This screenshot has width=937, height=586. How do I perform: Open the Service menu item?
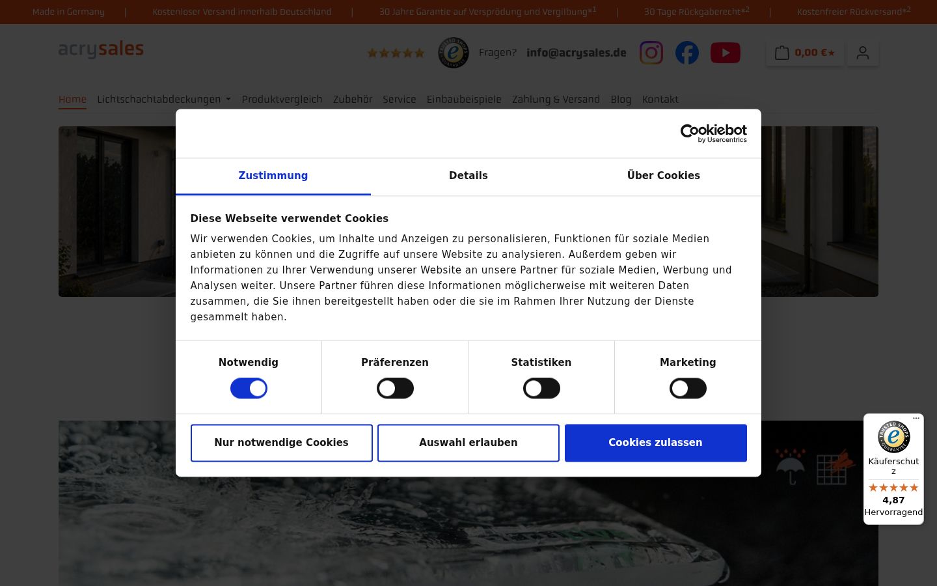(400, 99)
